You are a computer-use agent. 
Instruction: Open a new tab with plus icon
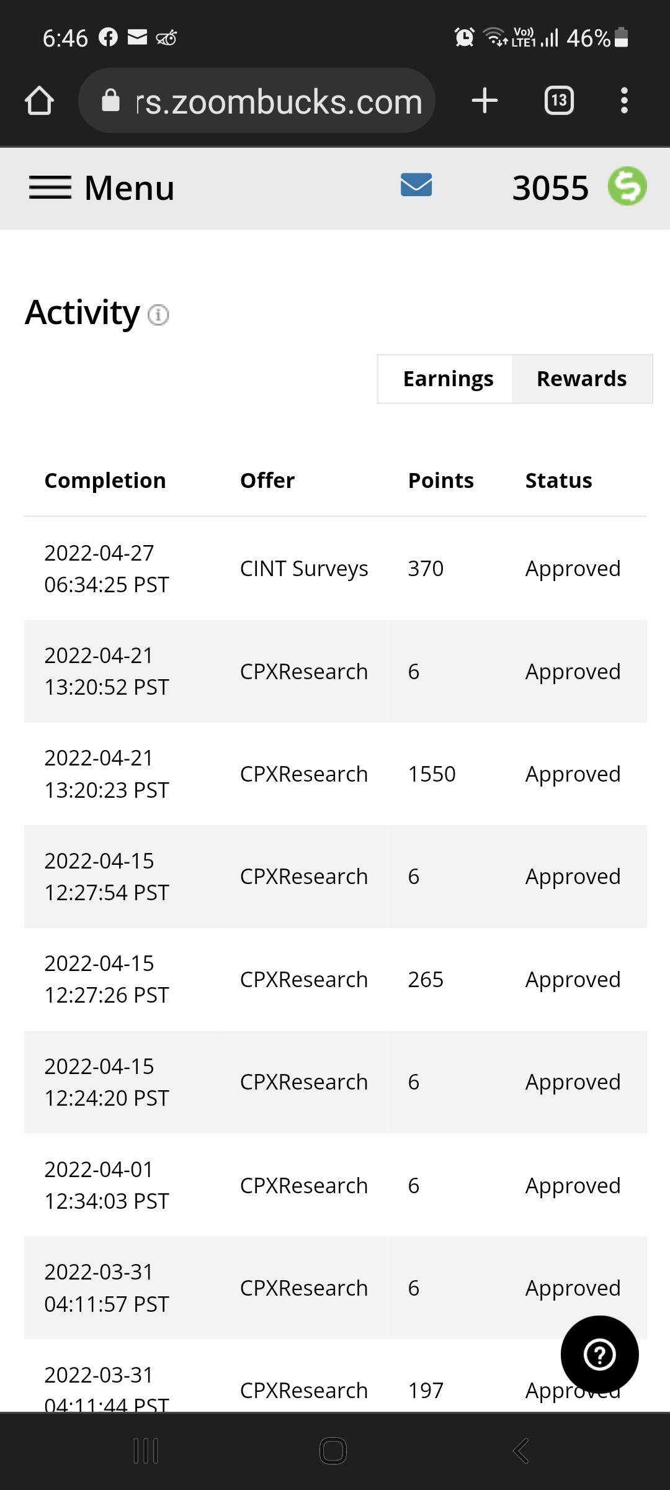(x=485, y=101)
